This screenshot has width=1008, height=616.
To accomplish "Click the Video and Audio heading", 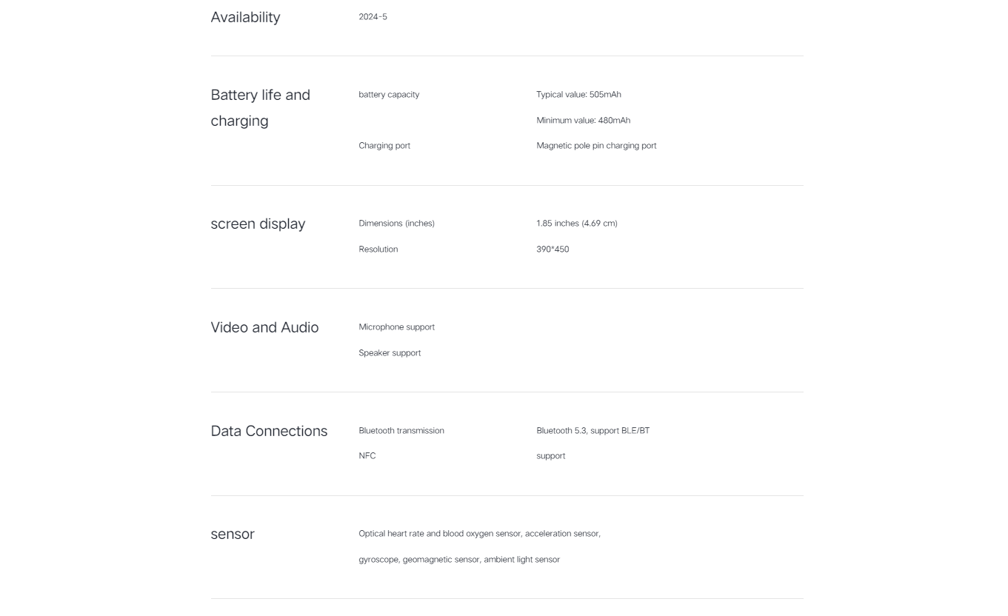I will tap(264, 327).
